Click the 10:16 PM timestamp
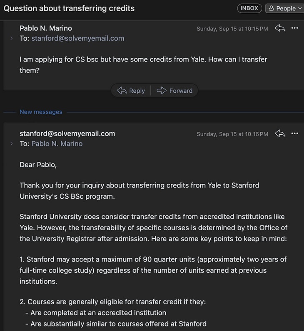Viewport: 304px width, 331px height. (x=232, y=134)
